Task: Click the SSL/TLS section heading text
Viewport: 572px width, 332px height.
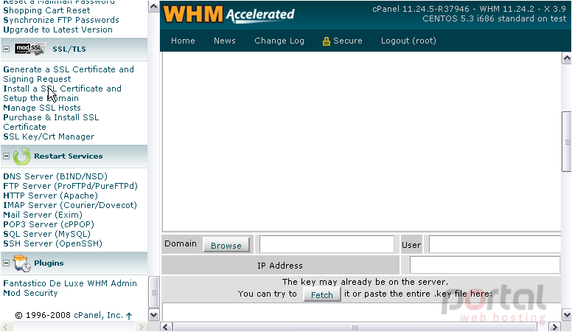Action: (69, 49)
